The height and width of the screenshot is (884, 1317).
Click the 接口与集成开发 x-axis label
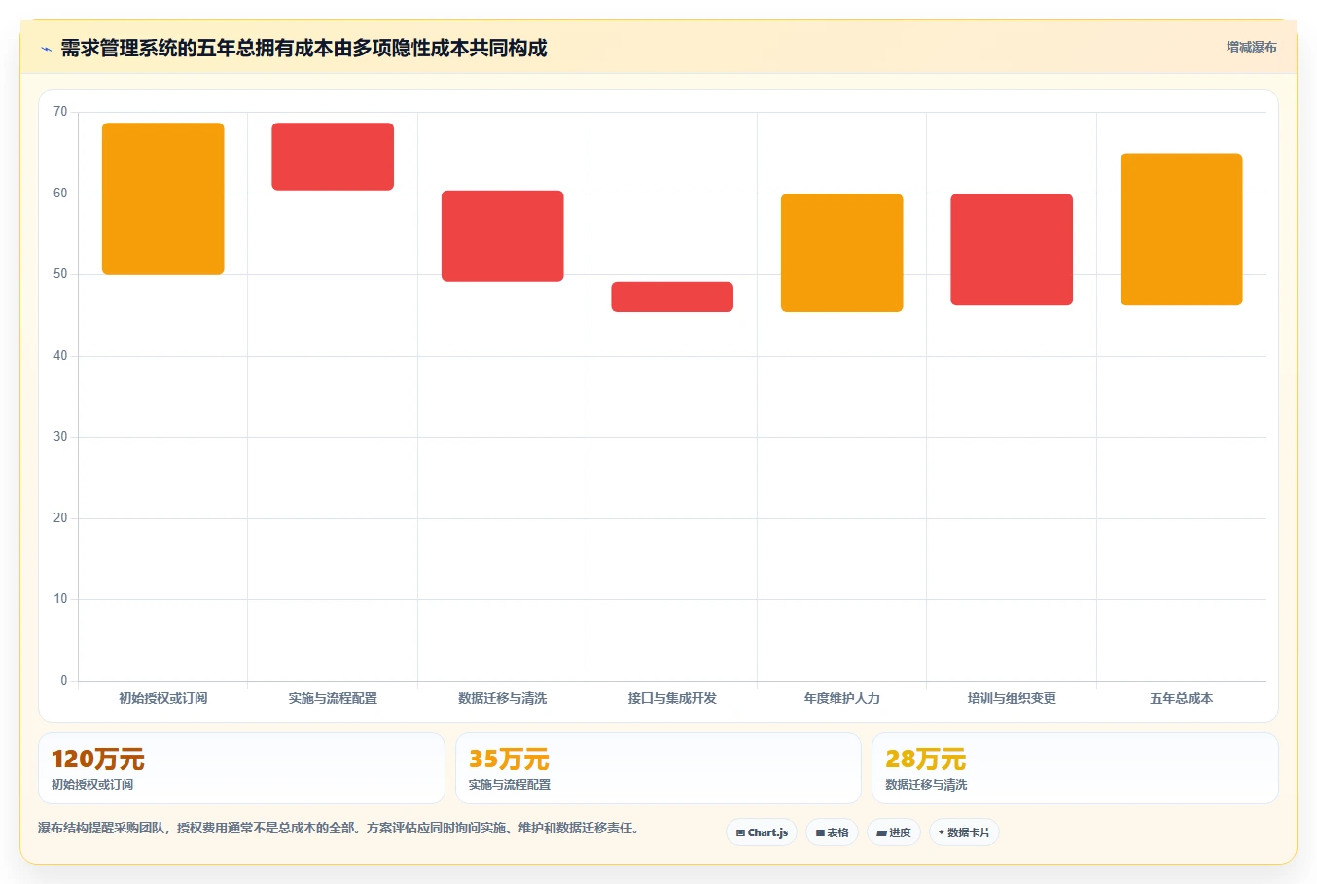pos(672,698)
